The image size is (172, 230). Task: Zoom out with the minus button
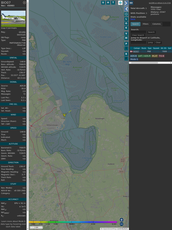[x=122, y=224]
